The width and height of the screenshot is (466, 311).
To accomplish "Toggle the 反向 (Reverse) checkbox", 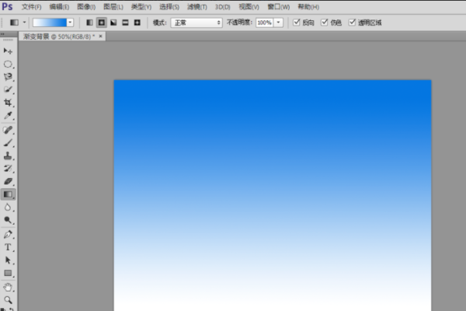I will 297,23.
